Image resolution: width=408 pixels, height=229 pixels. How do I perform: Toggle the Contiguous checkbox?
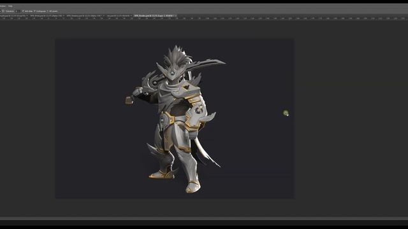(34, 11)
